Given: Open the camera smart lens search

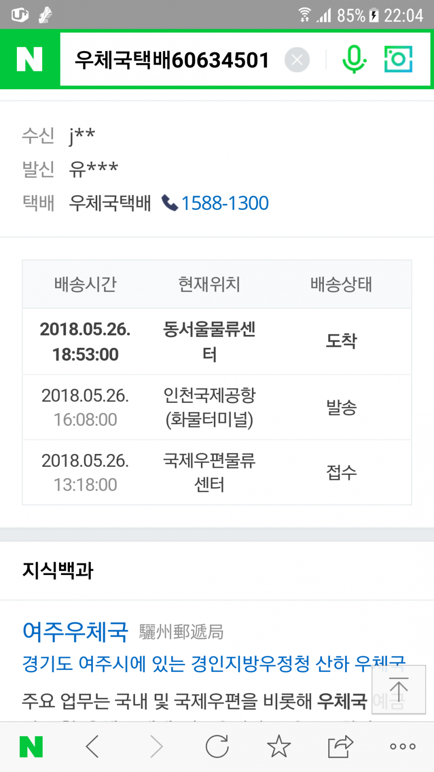Looking at the screenshot, I should [x=398, y=60].
